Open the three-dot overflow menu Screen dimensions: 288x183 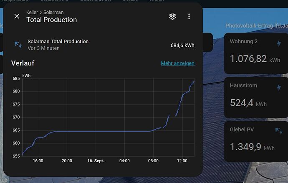coord(189,16)
